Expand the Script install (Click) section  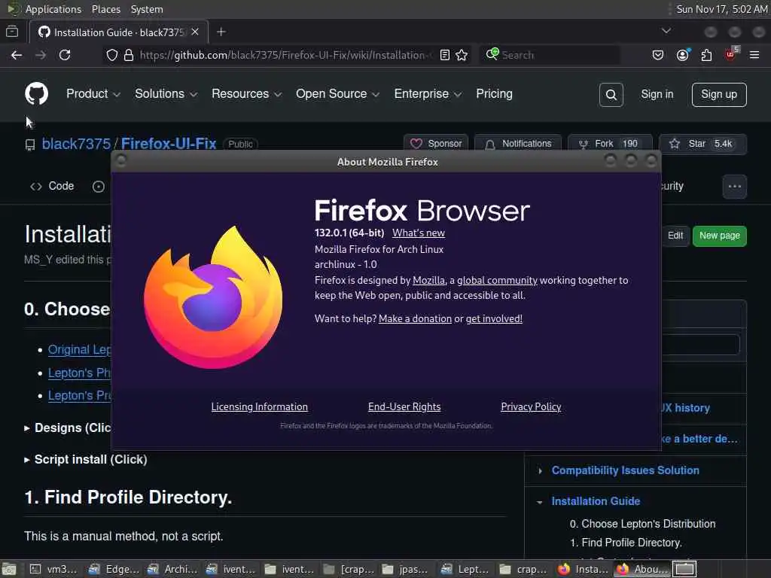[x=86, y=460]
